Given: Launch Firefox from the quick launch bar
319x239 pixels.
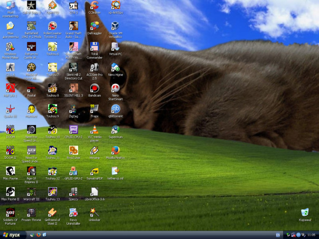Looking at the screenshot, I should (x=39, y=235).
